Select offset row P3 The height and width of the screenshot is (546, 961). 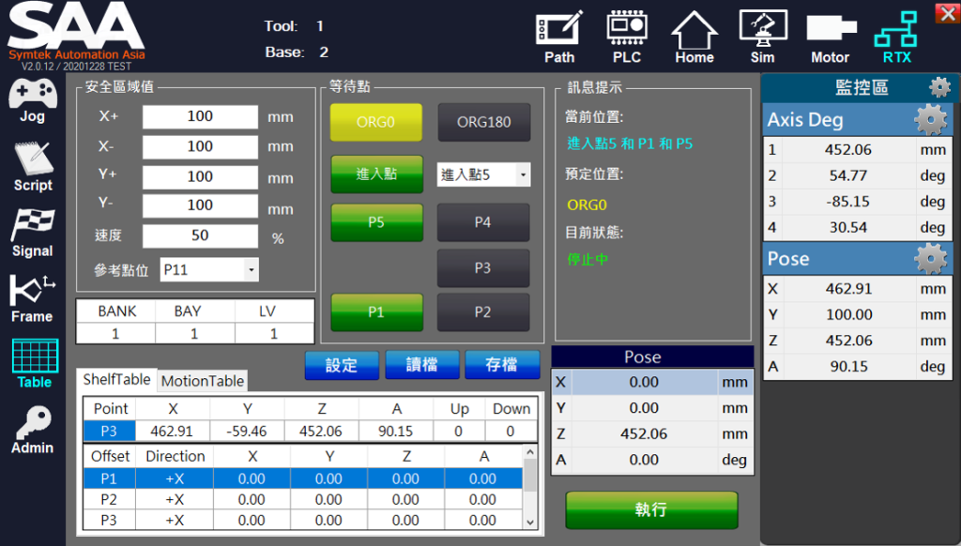pos(303,521)
